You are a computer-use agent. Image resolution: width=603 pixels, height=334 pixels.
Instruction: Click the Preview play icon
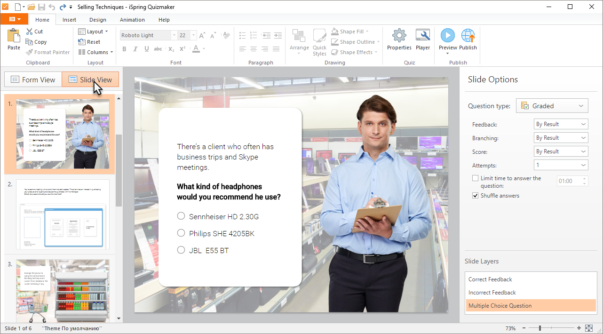447,35
